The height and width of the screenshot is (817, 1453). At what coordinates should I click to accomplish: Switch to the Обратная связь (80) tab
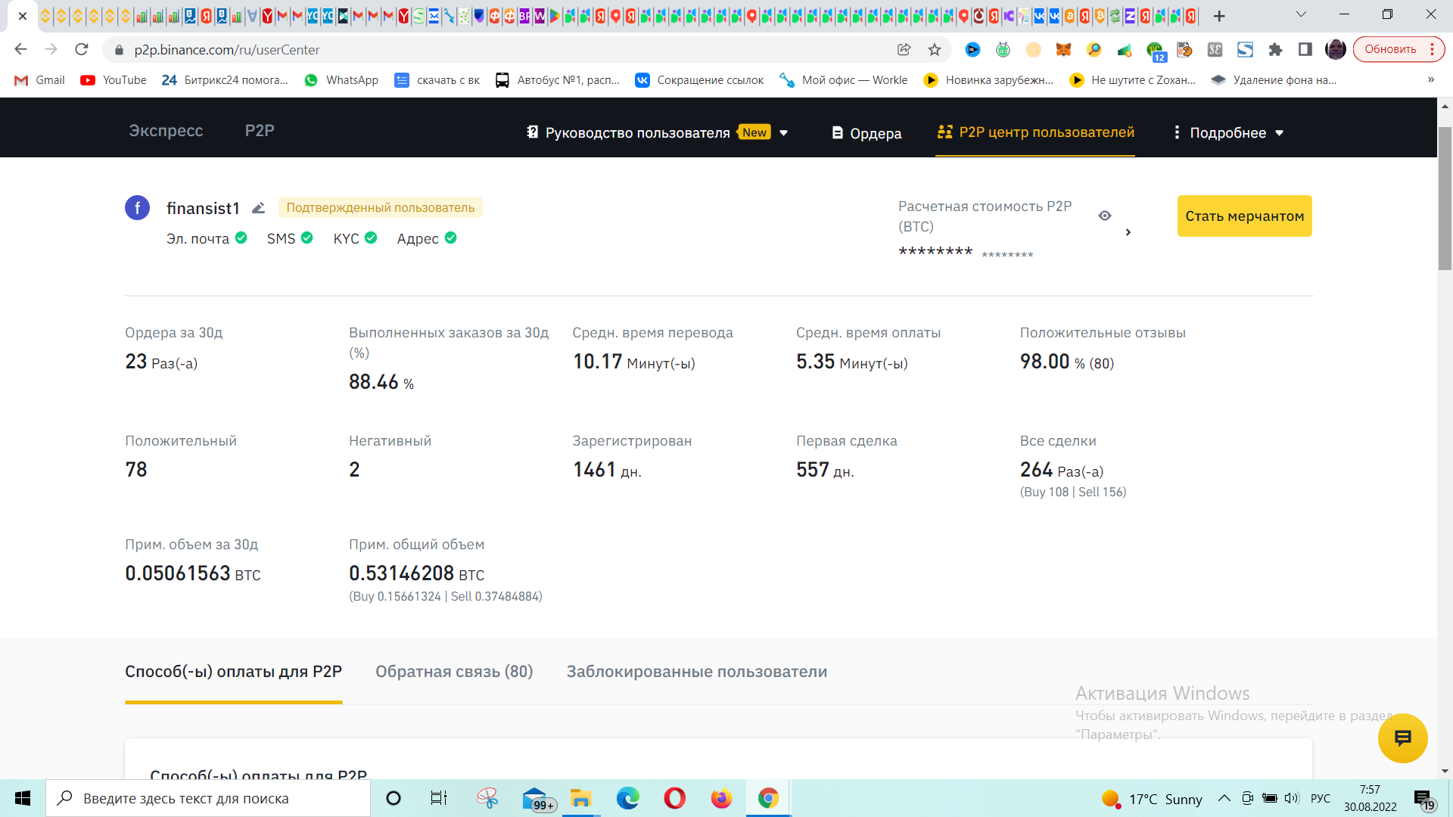454,672
